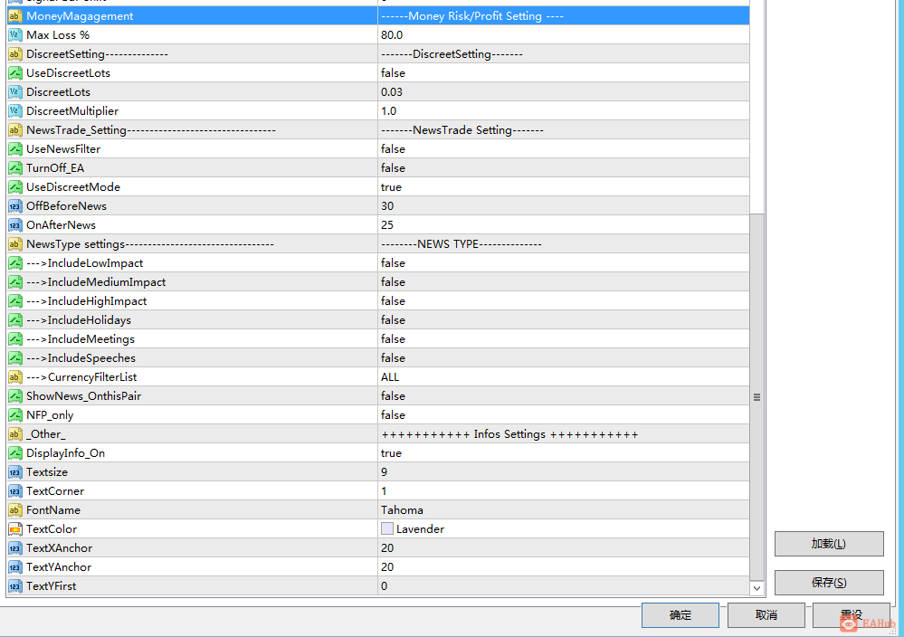Viewport: 904px width, 637px height.
Task: Click the UseNewsFilter boolean icon
Action: pyautogui.click(x=15, y=149)
